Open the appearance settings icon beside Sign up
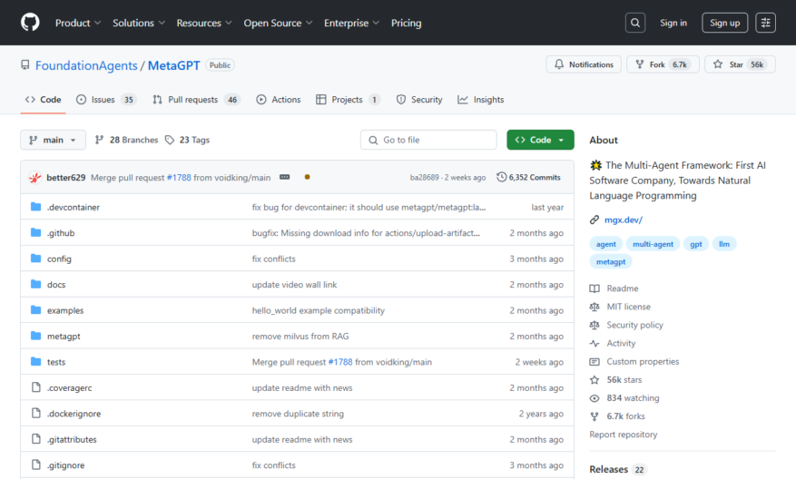This screenshot has width=796, height=479. click(x=765, y=23)
